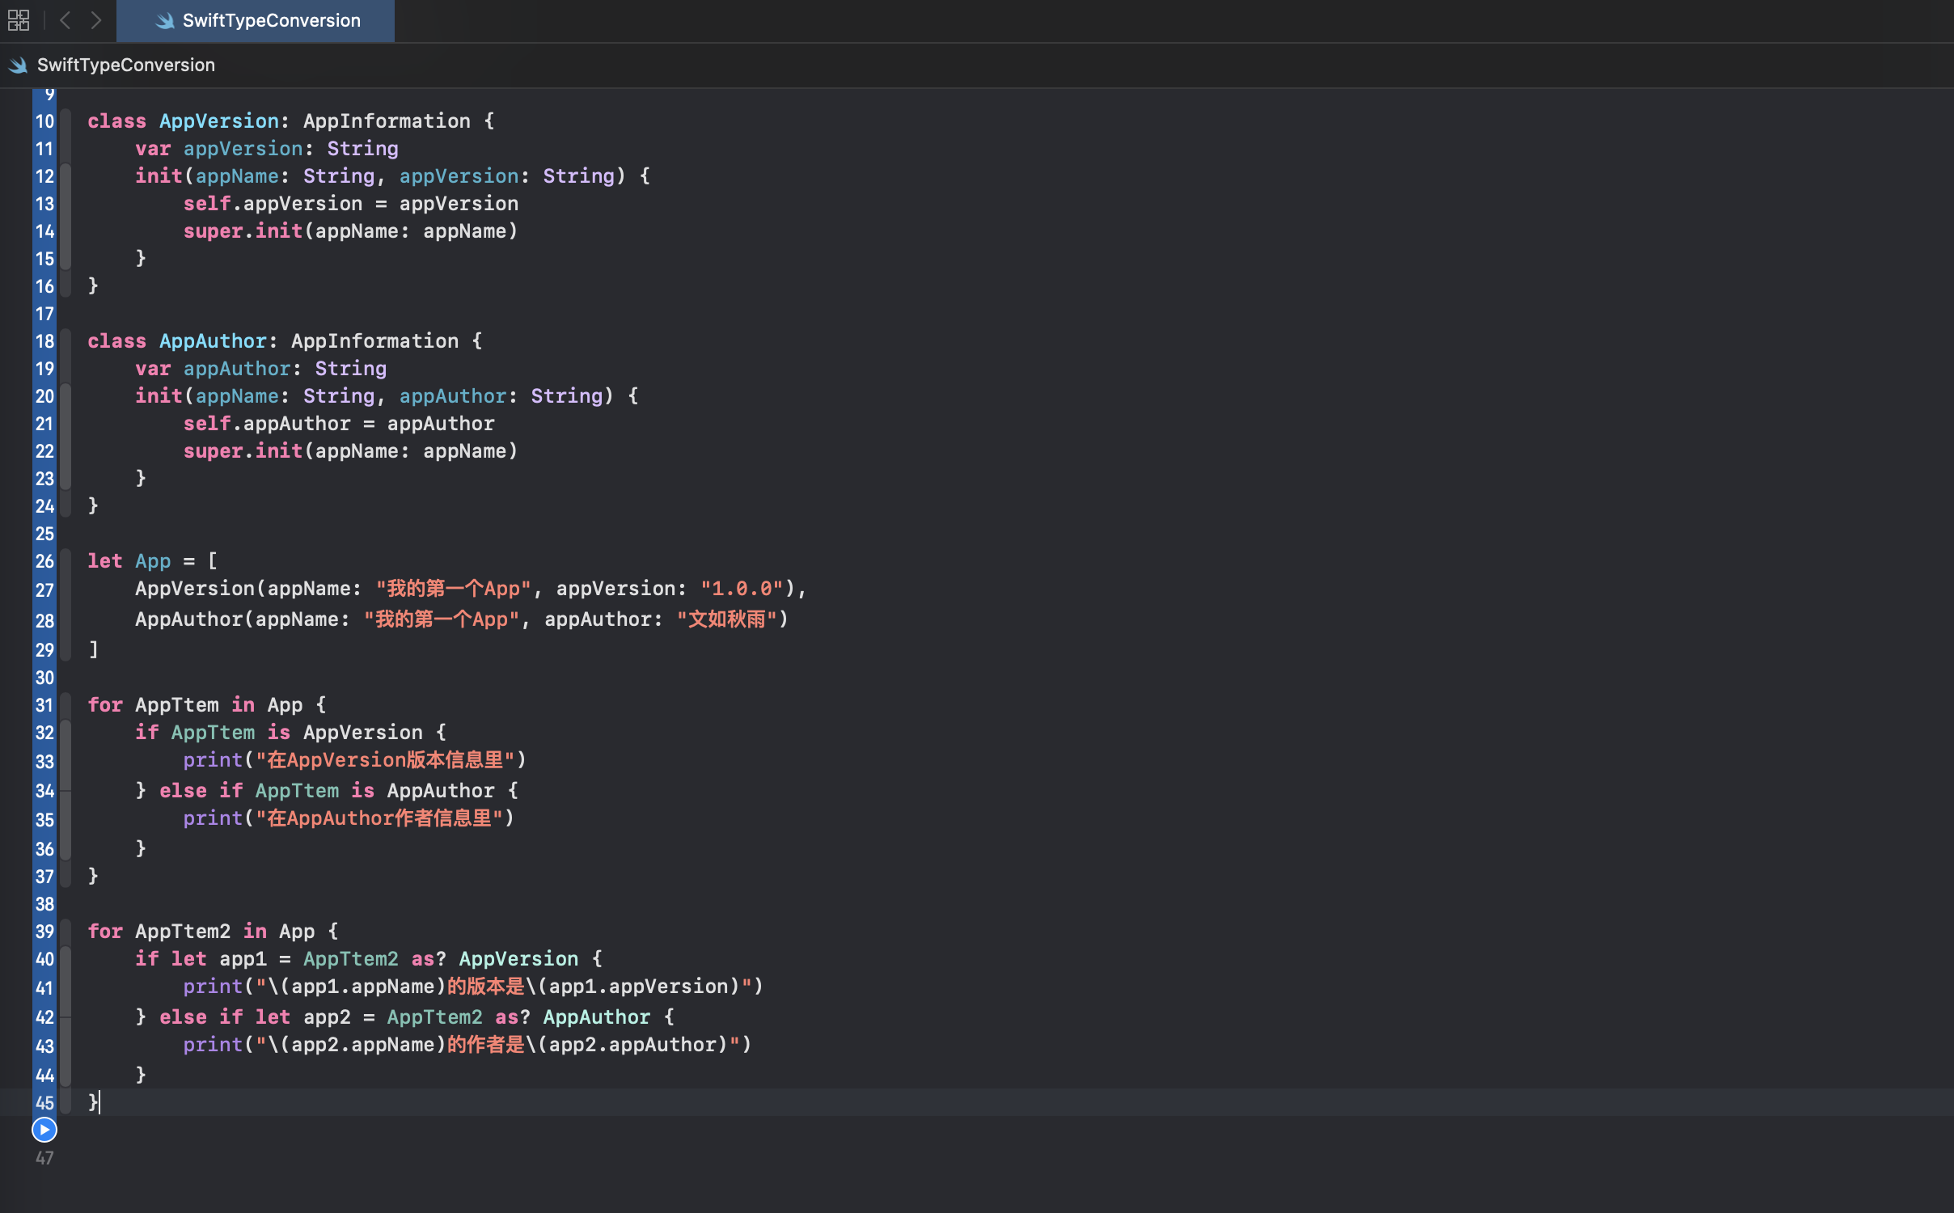
Task: Click line number 26 in the gutter
Action: [x=44, y=561]
